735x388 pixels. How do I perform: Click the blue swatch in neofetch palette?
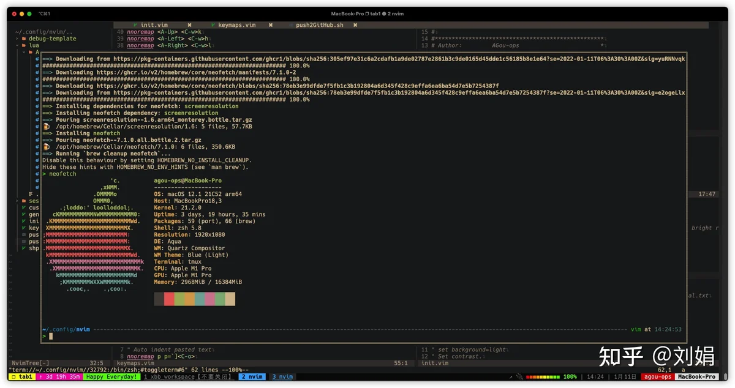pos(200,299)
